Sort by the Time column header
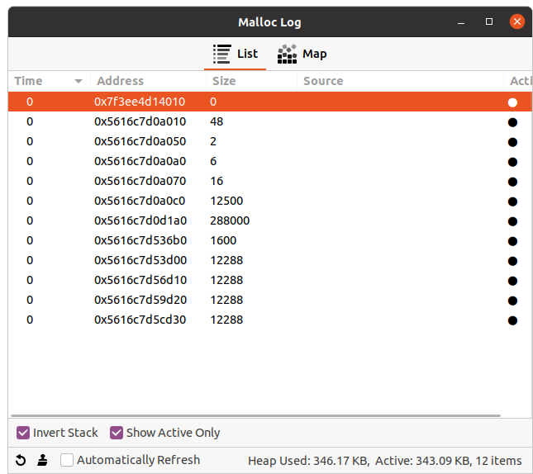The width and height of the screenshot is (533, 474). point(49,81)
